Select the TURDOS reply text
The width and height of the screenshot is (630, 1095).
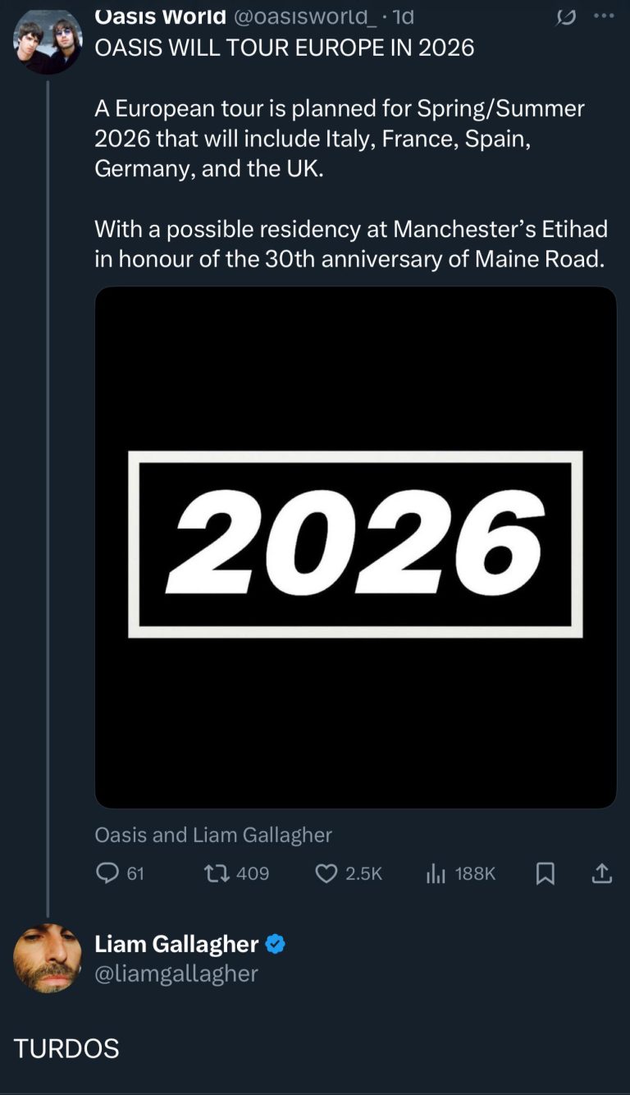66,1048
